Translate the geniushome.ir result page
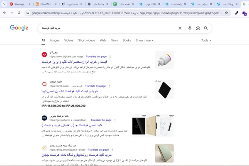249x166 pixels. [x=101, y=120]
